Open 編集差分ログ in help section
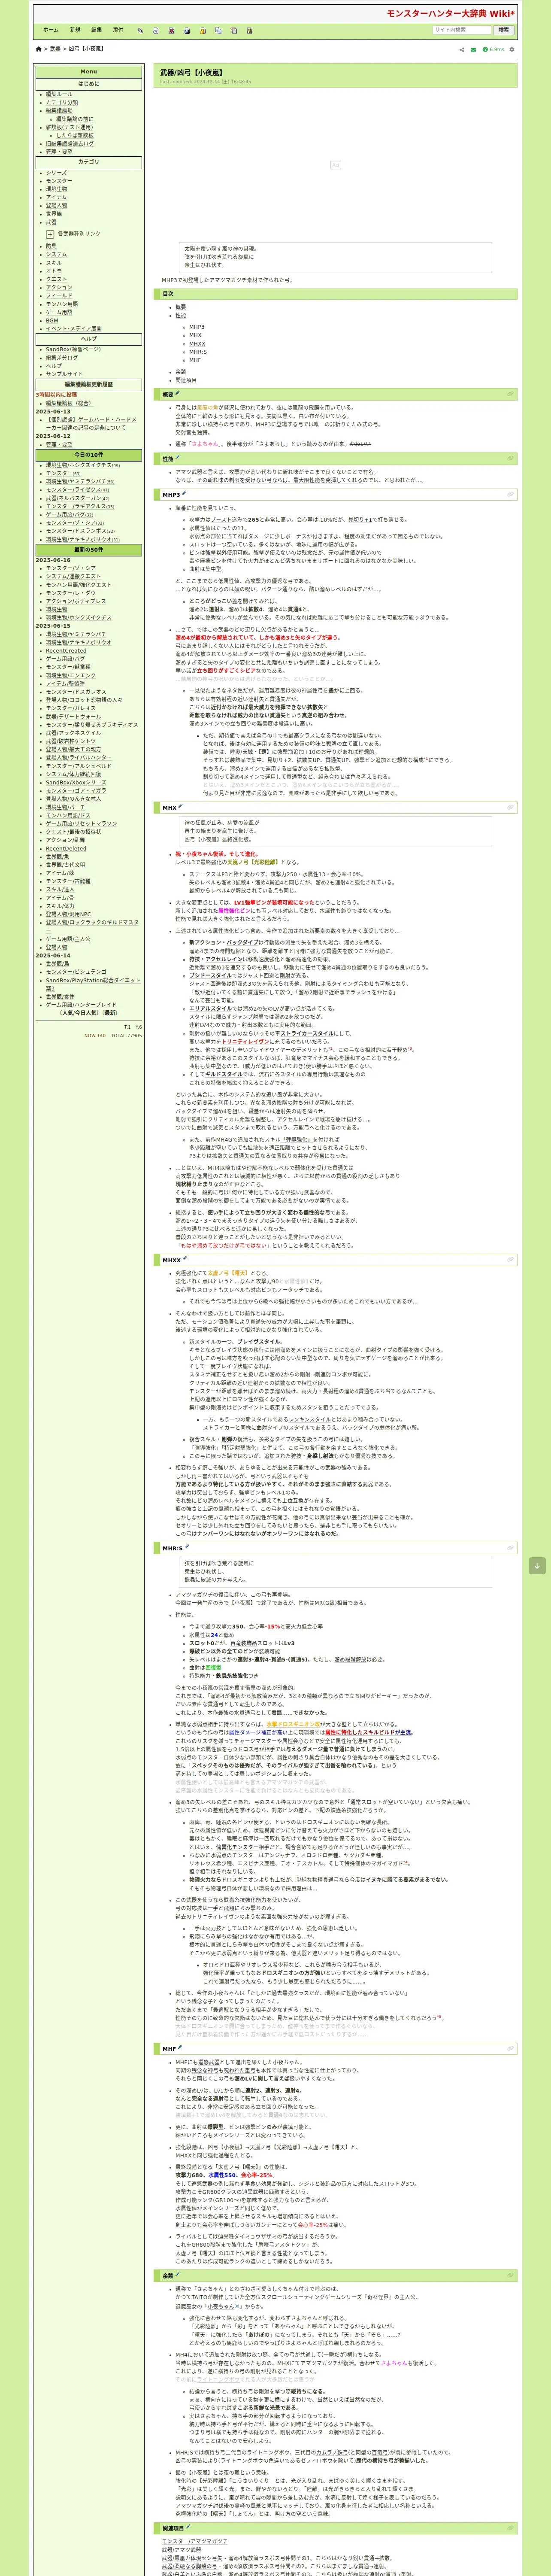This screenshot has height=2576, width=551. point(62,358)
